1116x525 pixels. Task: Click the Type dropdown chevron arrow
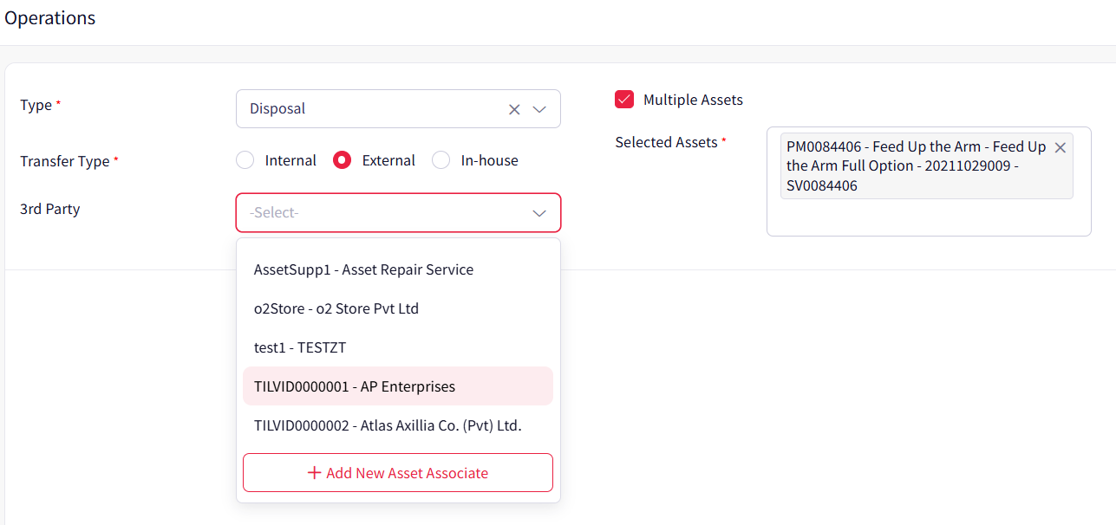[539, 109]
